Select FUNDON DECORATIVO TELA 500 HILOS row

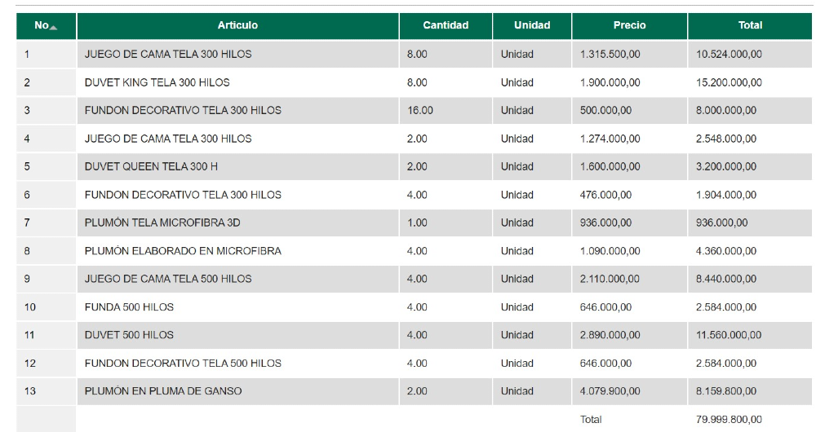(183, 364)
